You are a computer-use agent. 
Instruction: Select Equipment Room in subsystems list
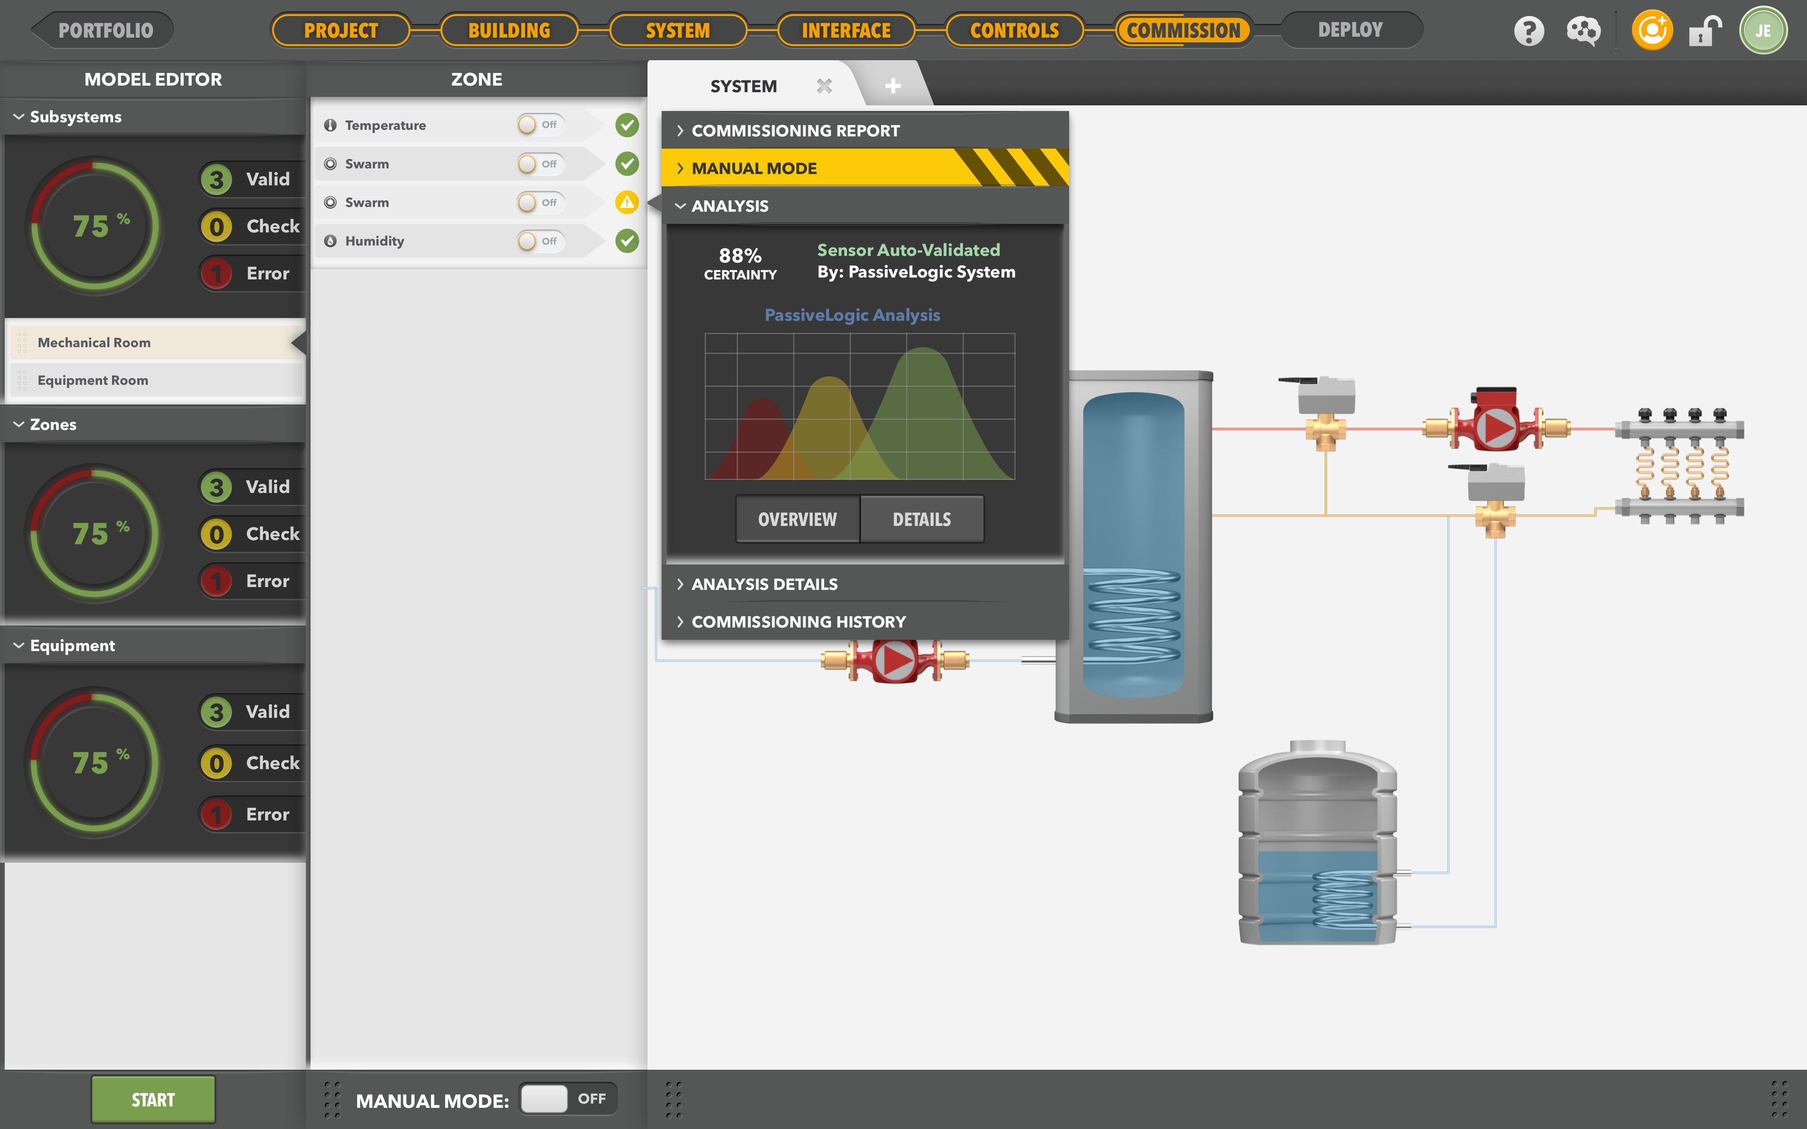pyautogui.click(x=93, y=380)
